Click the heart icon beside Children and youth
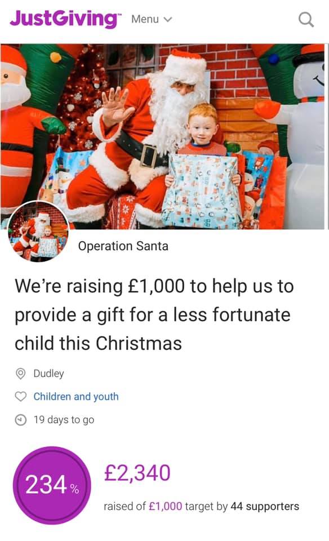The image size is (329, 541). pyautogui.click(x=21, y=396)
